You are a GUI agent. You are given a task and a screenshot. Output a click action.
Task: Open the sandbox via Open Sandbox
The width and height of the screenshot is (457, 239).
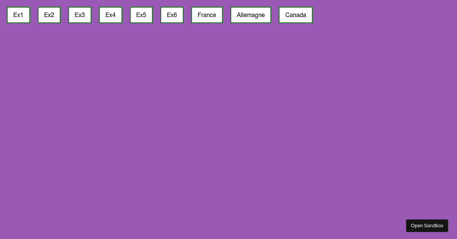tap(427, 225)
